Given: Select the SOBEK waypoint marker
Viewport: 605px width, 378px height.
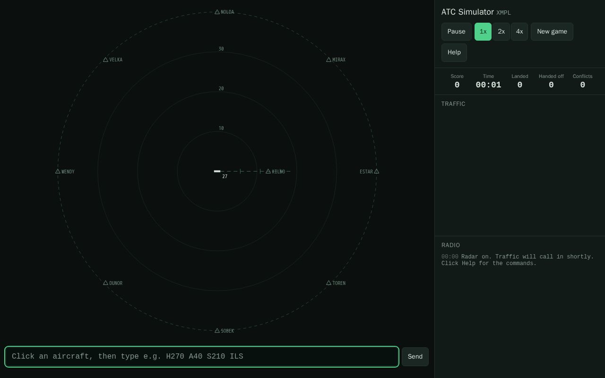Looking at the screenshot, I should 217,331.
